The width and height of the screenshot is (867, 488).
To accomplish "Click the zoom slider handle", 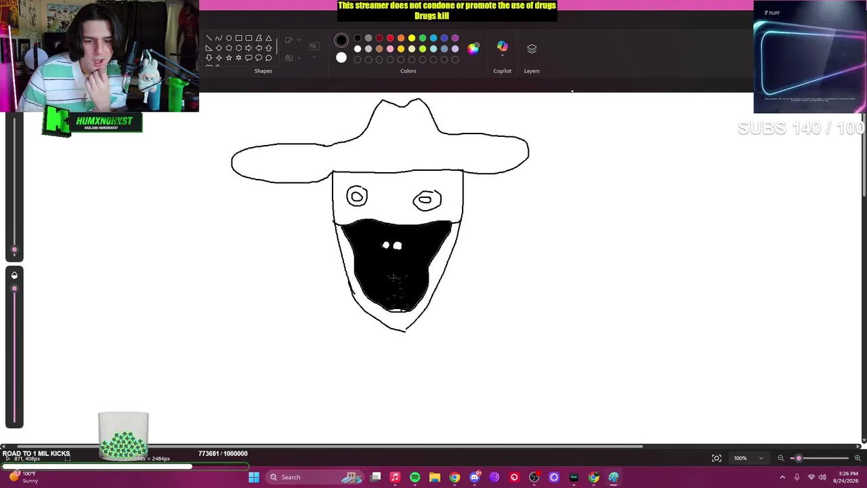I will (x=799, y=458).
